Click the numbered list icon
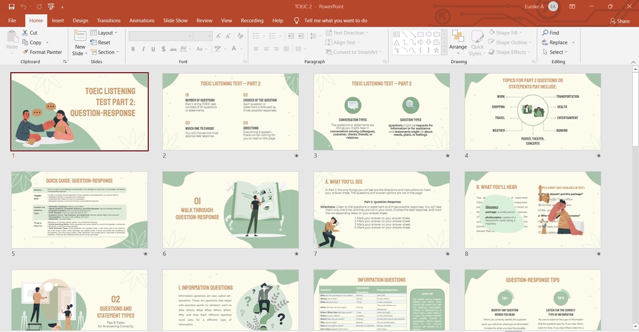This screenshot has width=639, height=332. pos(274,36)
